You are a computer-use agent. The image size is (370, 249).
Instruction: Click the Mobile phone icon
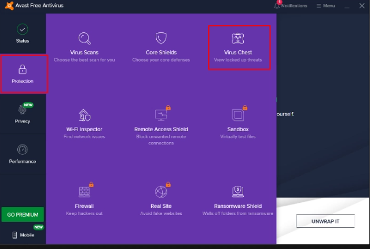(x=14, y=235)
